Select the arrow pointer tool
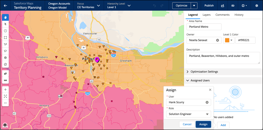 coord(5,24)
